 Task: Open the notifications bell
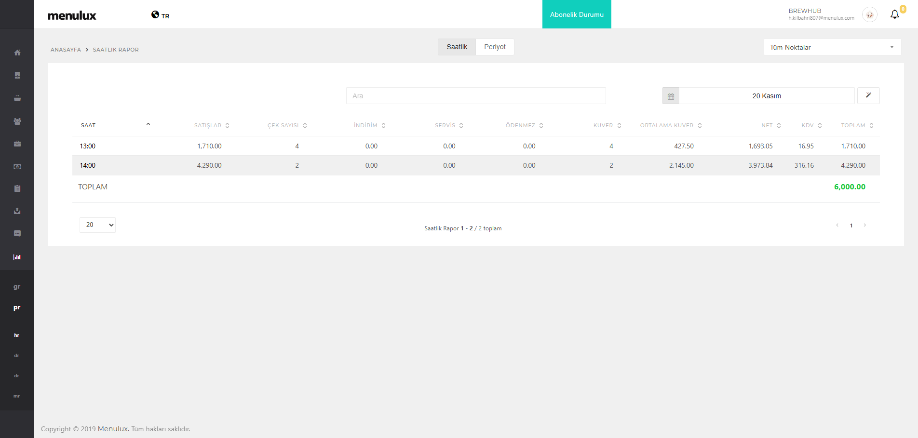point(895,14)
